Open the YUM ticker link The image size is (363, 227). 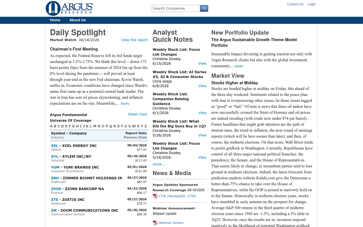(x=55, y=167)
